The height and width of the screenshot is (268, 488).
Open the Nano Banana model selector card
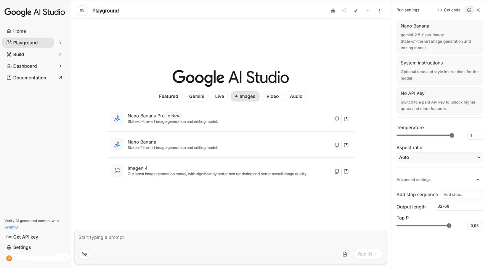click(440, 37)
